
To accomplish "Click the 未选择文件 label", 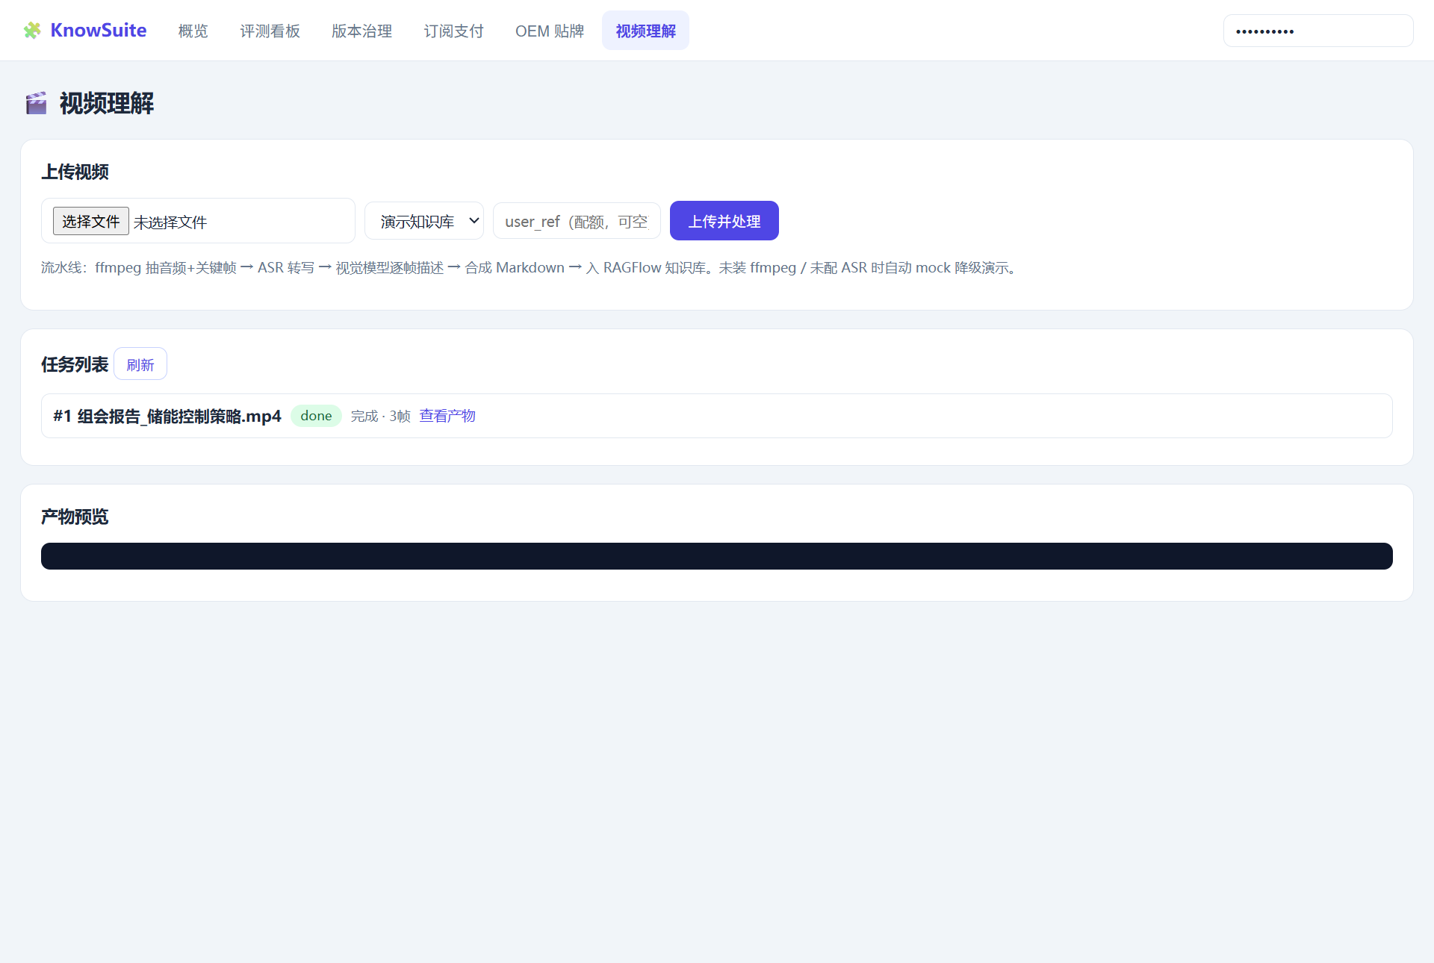I will tap(170, 222).
